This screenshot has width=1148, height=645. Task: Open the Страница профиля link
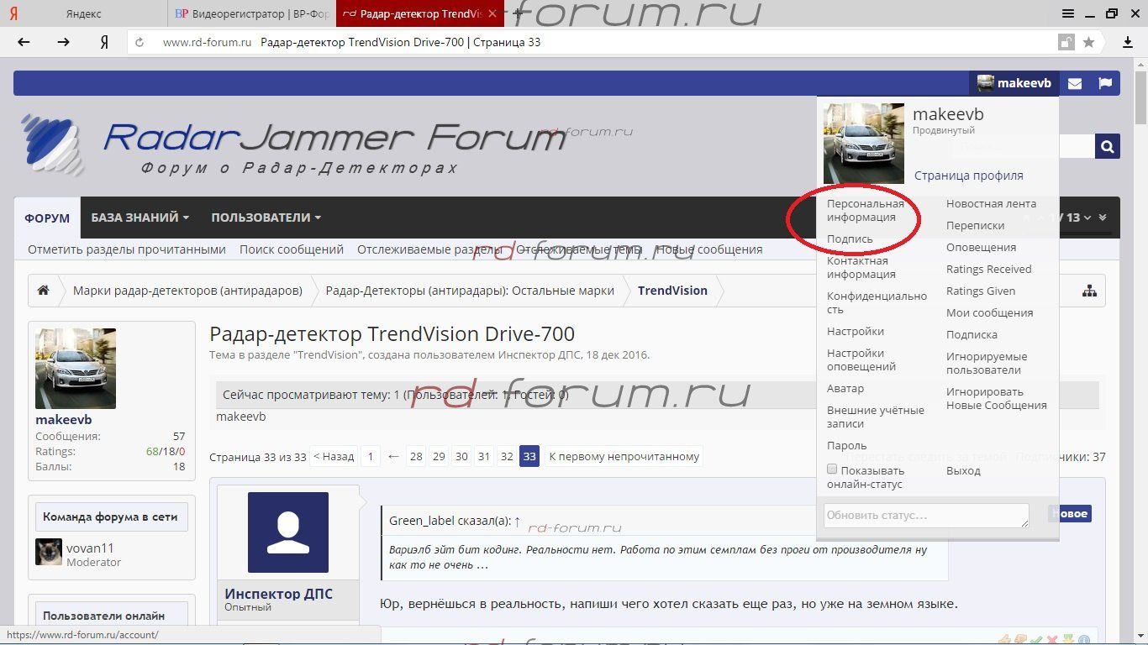968,176
